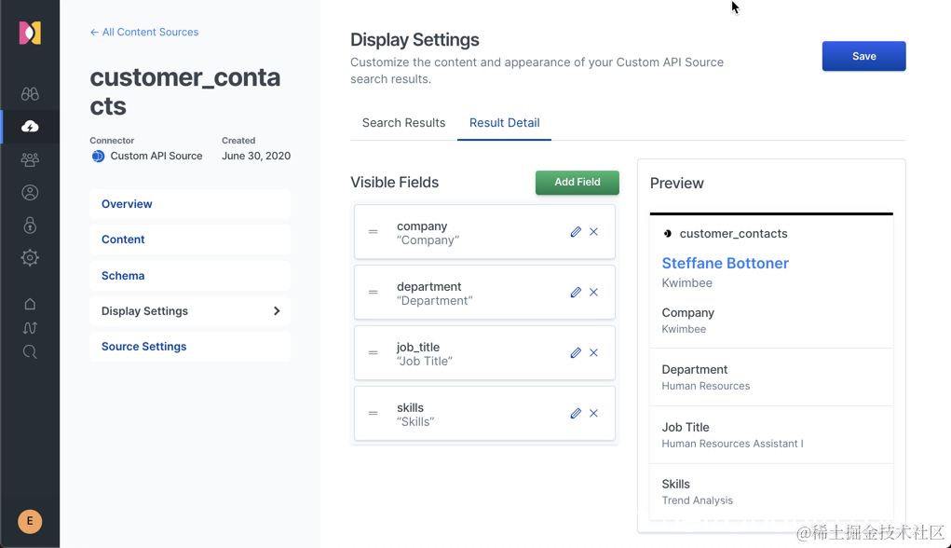Click the magnifier search icon in sidebar
This screenshot has width=951, height=548.
click(30, 351)
